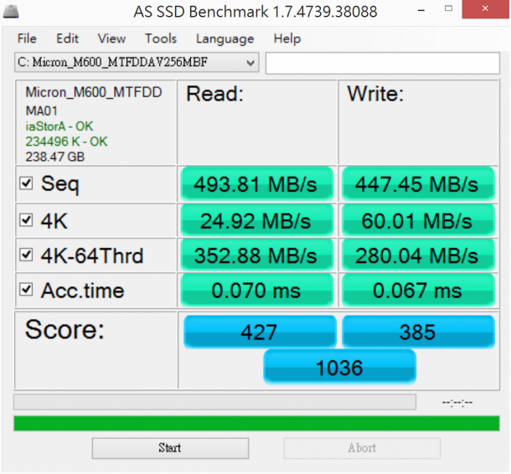Viewport: 511px width, 474px height.
Task: Open the Language menu
Action: [225, 39]
